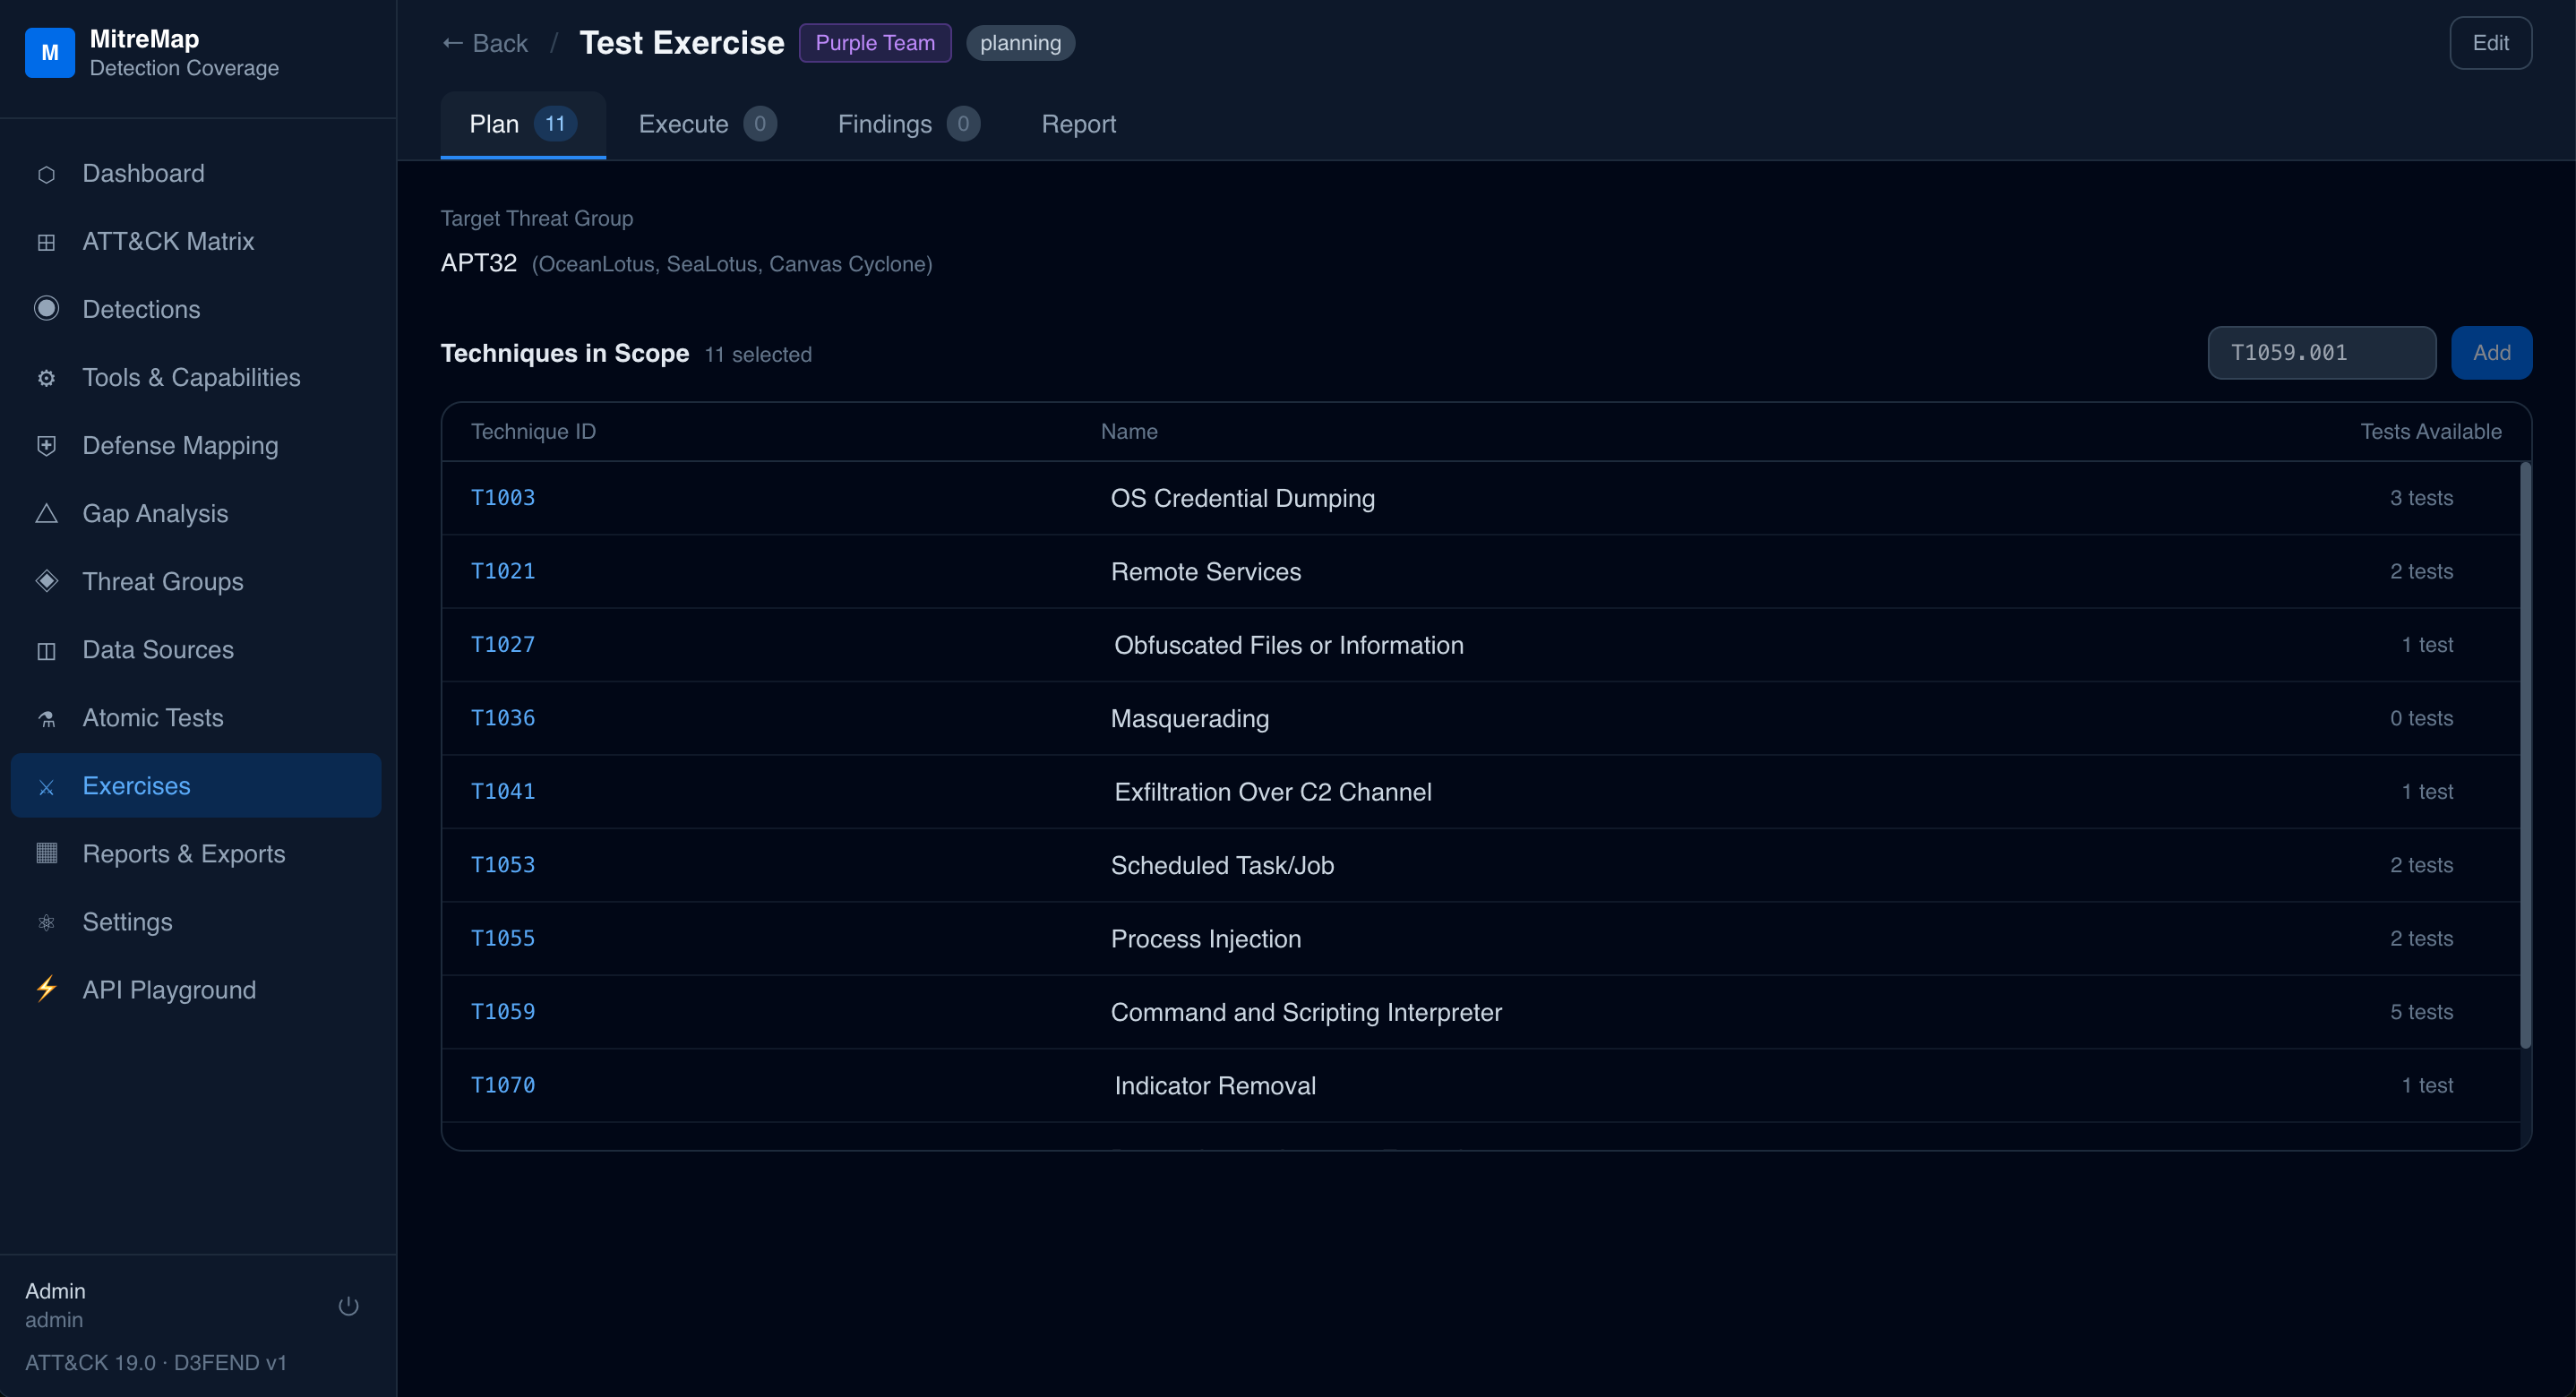Open Detections from the sidebar
Screen dimensions: 2576x1397
[196, 310]
